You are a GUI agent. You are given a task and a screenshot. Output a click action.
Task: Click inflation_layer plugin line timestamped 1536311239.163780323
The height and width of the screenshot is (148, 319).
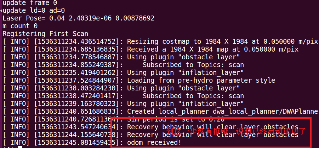pos(123,104)
